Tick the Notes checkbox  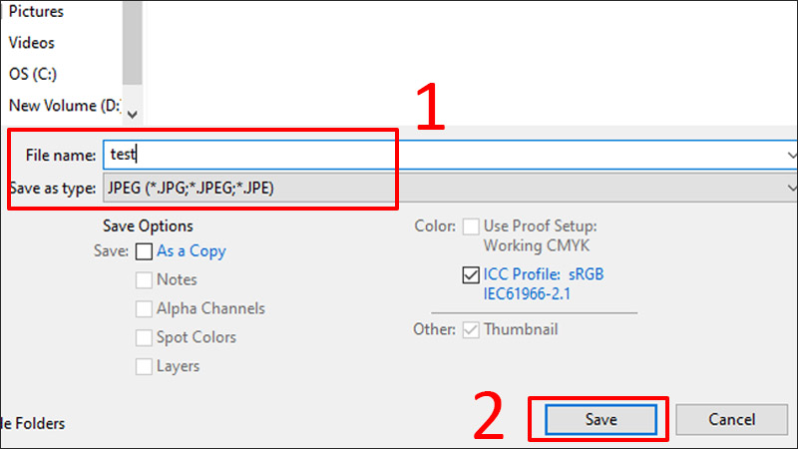(x=145, y=280)
